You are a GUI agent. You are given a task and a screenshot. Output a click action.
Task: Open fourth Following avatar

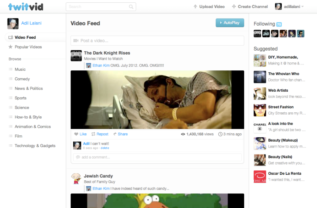(x=283, y=34)
